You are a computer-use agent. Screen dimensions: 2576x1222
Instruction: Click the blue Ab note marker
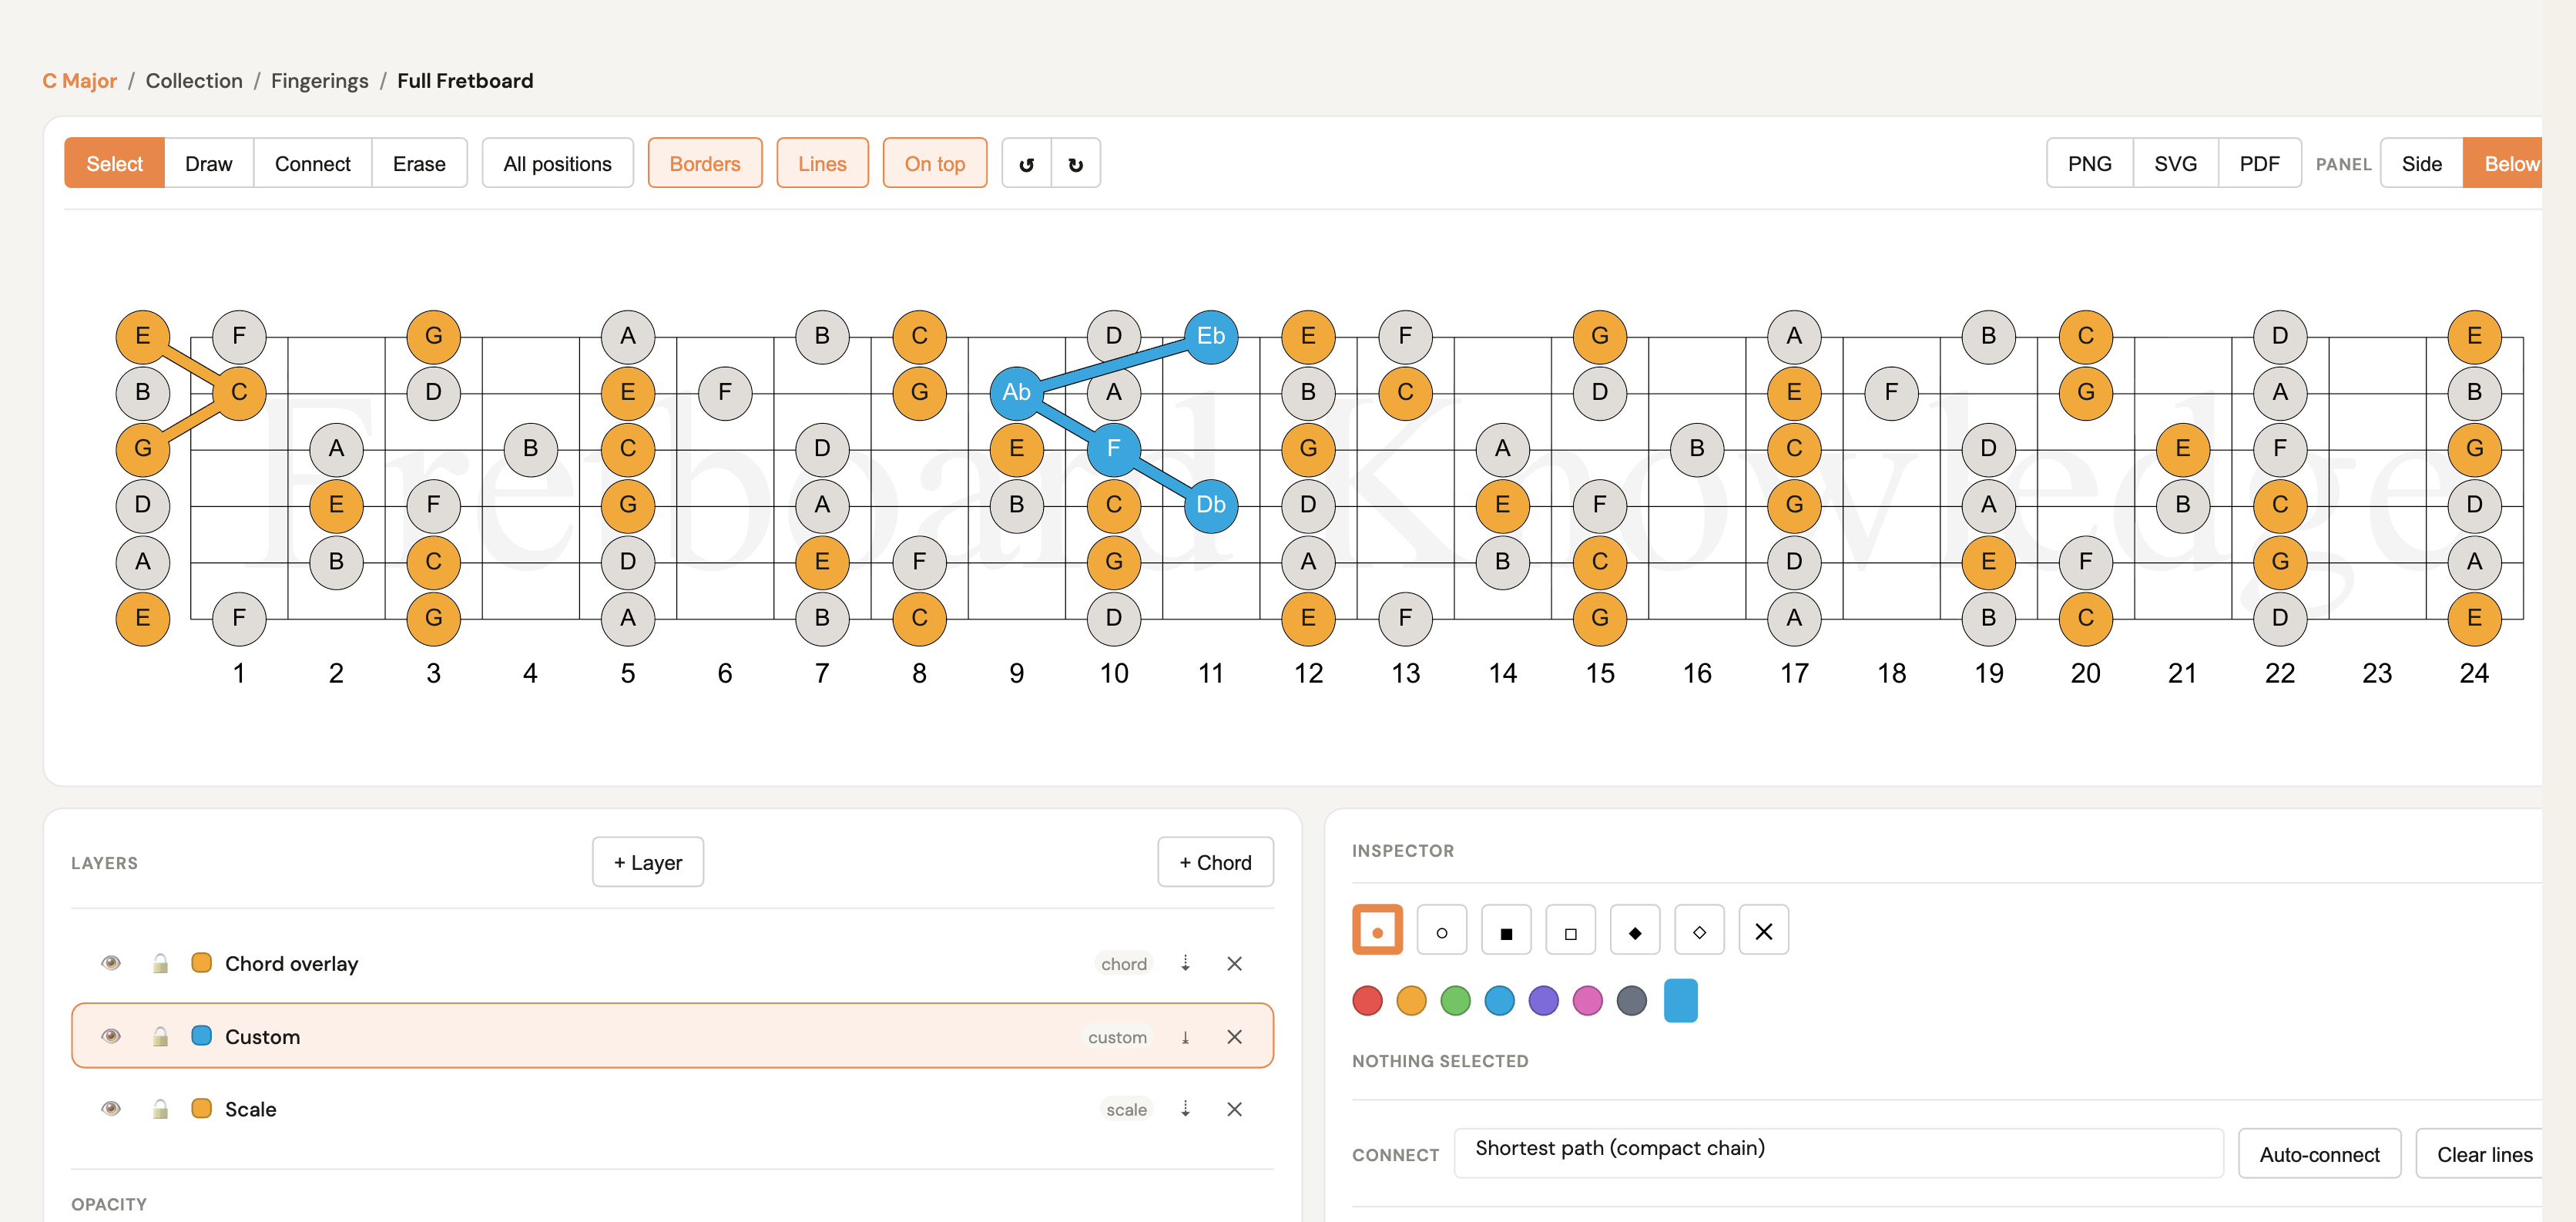point(1016,392)
